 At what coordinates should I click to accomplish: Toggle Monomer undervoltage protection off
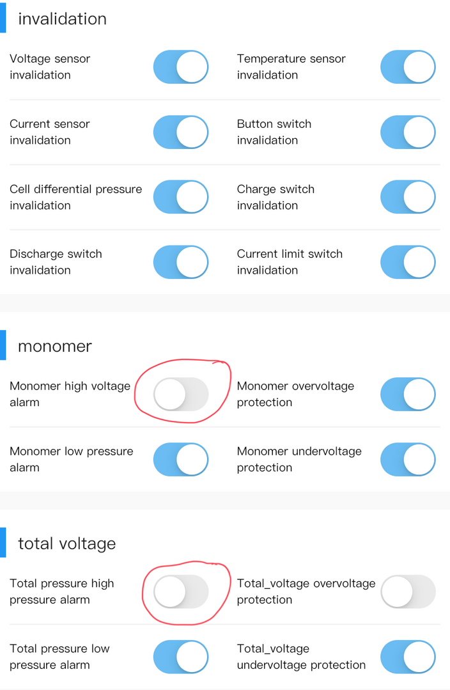click(408, 459)
